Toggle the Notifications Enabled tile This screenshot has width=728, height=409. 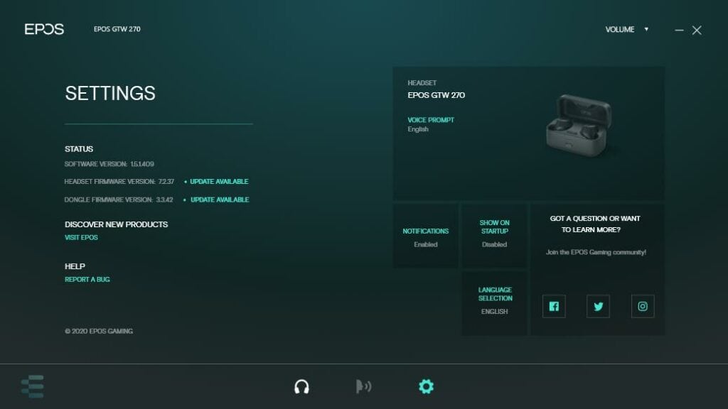coord(425,237)
